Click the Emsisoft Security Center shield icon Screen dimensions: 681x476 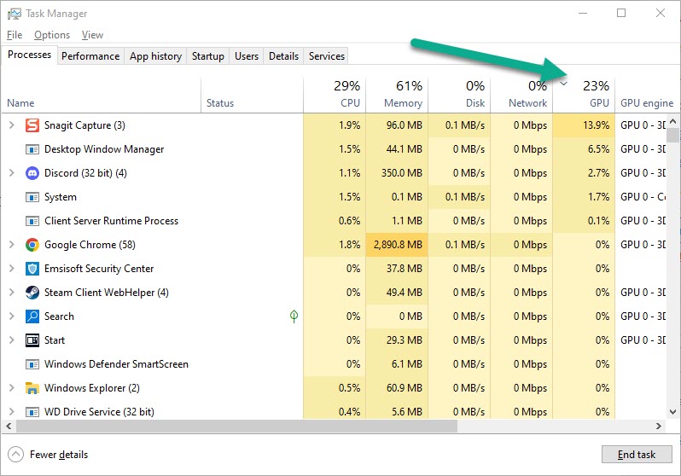pyautogui.click(x=32, y=269)
